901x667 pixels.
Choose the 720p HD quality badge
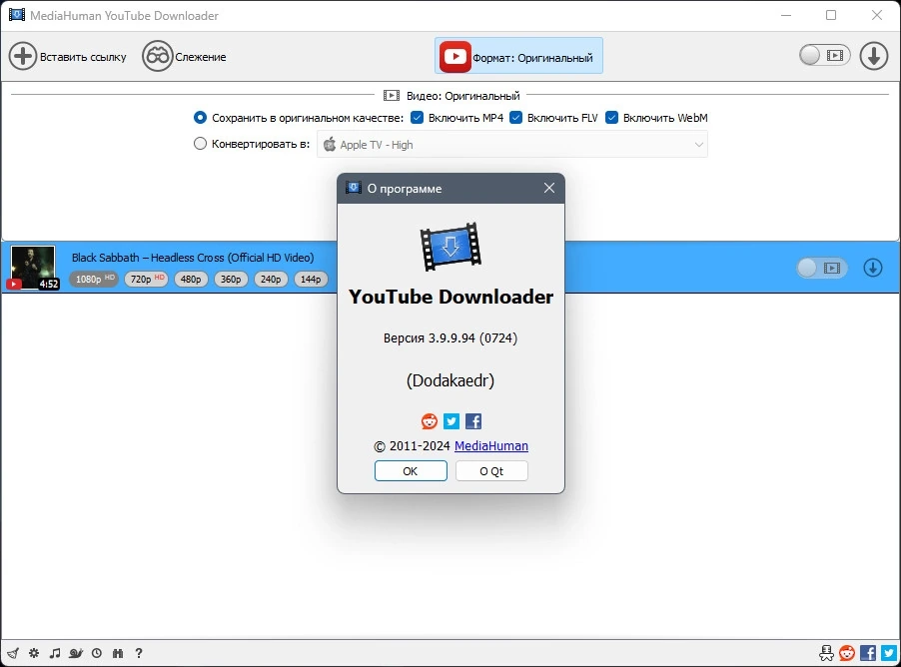pyautogui.click(x=147, y=280)
